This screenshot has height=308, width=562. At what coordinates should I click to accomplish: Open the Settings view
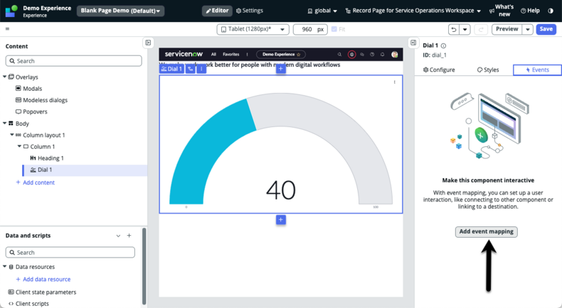pos(250,11)
